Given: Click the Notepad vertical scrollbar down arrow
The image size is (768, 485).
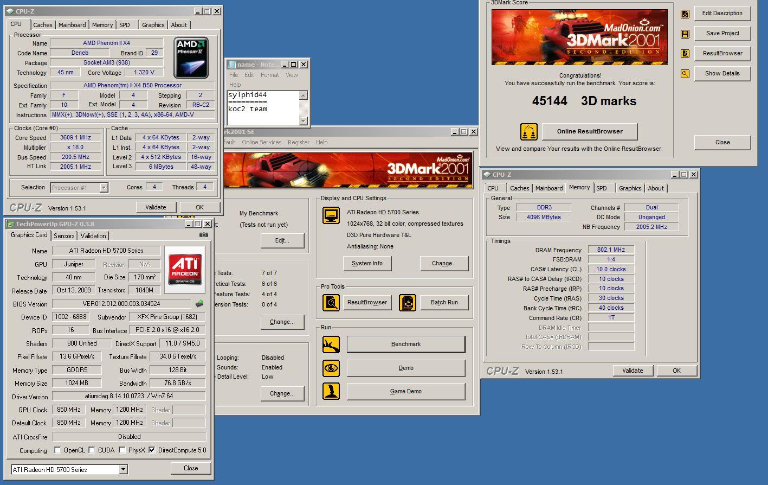Looking at the screenshot, I should 304,121.
